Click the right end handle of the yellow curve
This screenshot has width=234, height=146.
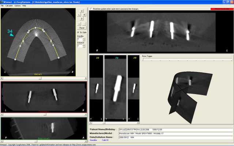(x=58, y=58)
